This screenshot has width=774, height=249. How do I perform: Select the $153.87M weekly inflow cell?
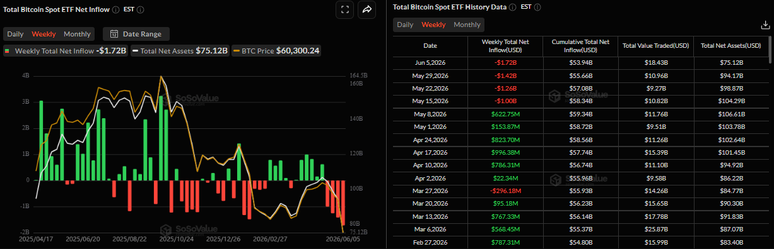click(505, 127)
